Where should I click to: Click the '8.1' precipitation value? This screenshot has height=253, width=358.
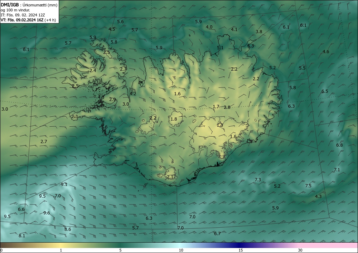click(x=22, y=236)
